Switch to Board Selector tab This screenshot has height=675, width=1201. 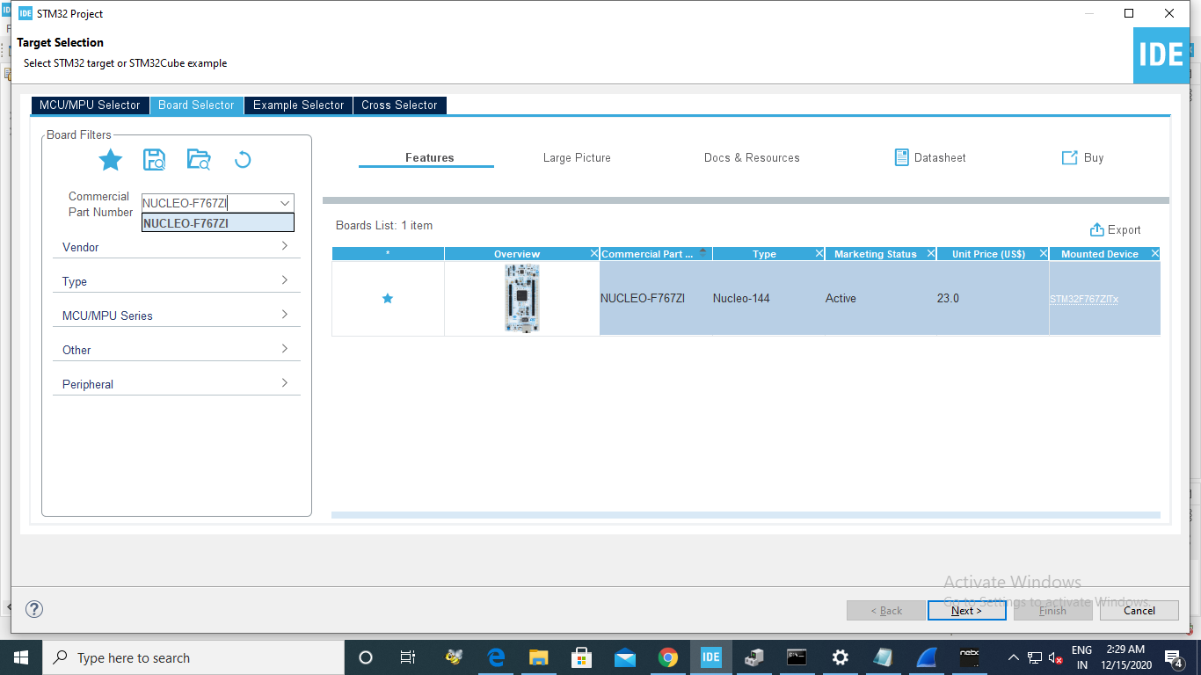pyautogui.click(x=197, y=105)
